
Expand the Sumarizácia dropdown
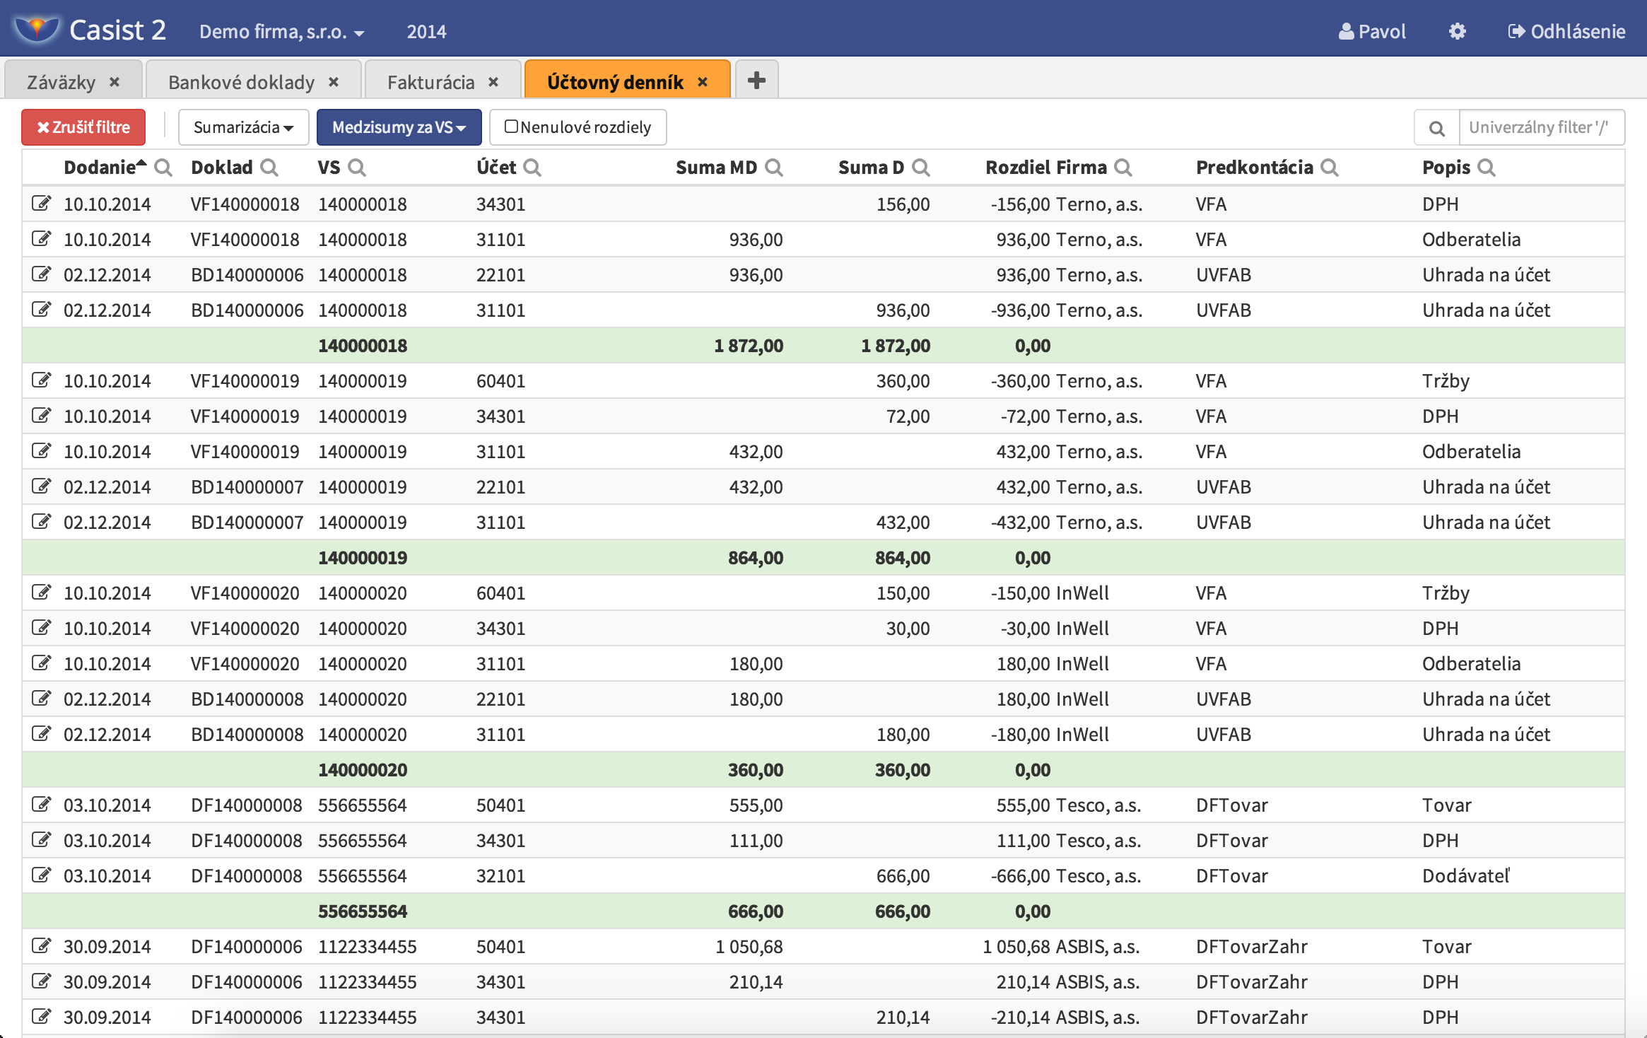(243, 127)
